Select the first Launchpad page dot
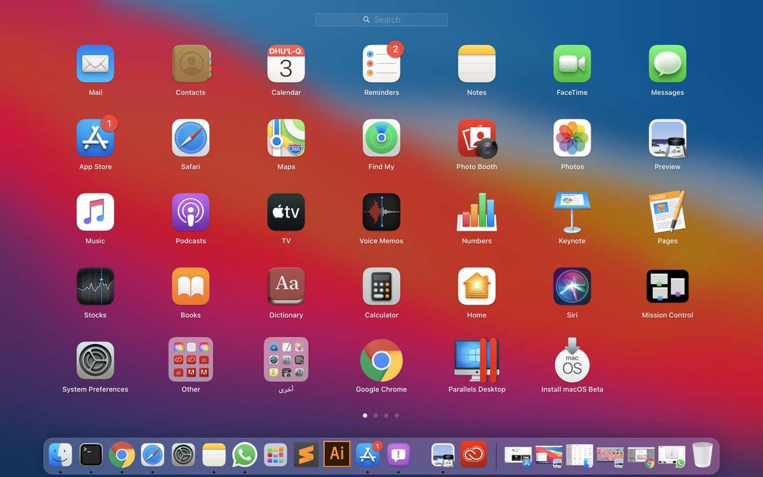Image resolution: width=763 pixels, height=477 pixels. tap(365, 415)
